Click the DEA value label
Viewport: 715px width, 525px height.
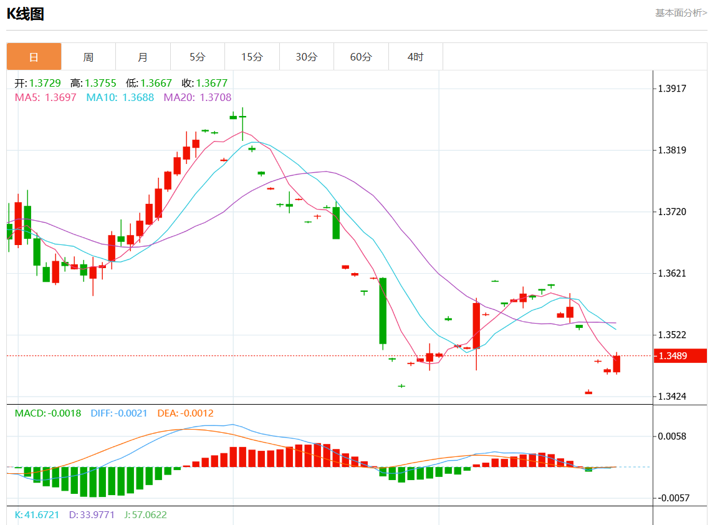point(185,413)
